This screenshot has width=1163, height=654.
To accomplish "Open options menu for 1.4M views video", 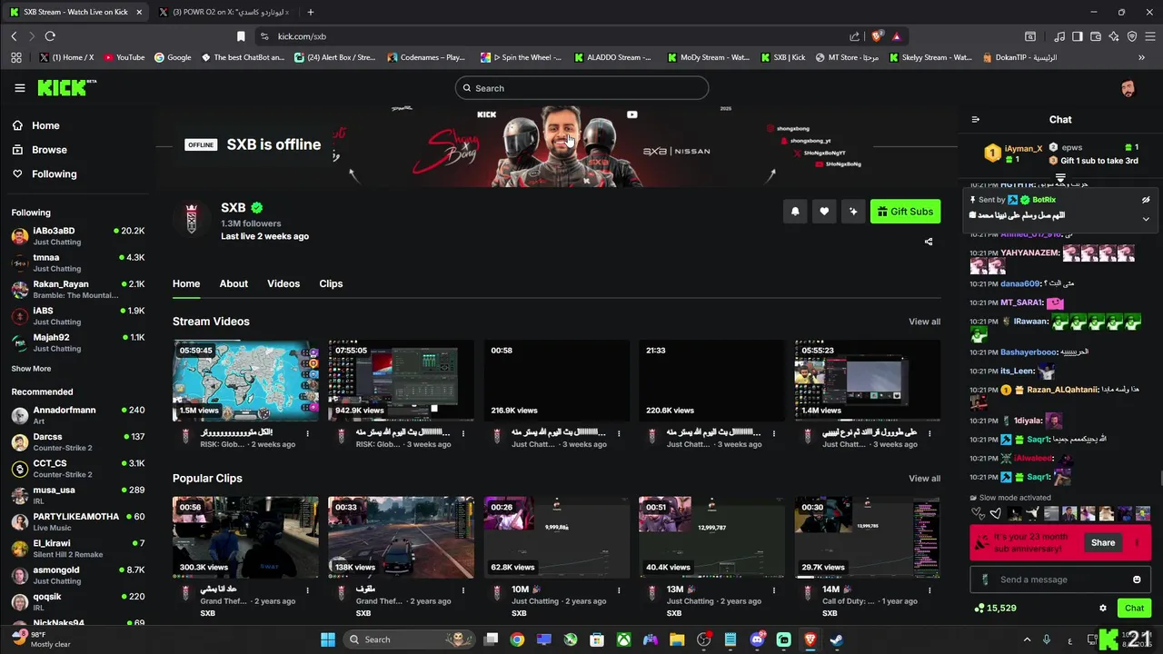I will tap(929, 433).
